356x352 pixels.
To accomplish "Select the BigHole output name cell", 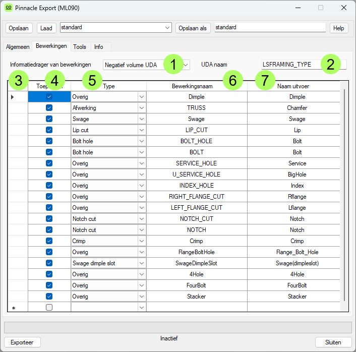I will click(x=293, y=174).
